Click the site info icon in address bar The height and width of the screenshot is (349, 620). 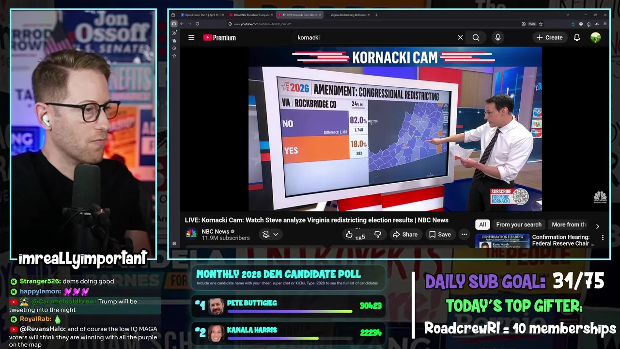pos(230,24)
